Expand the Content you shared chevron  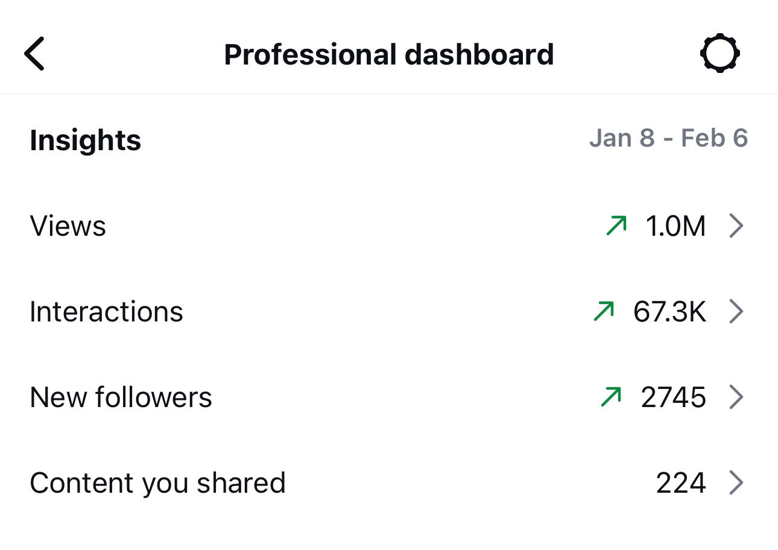(x=736, y=483)
